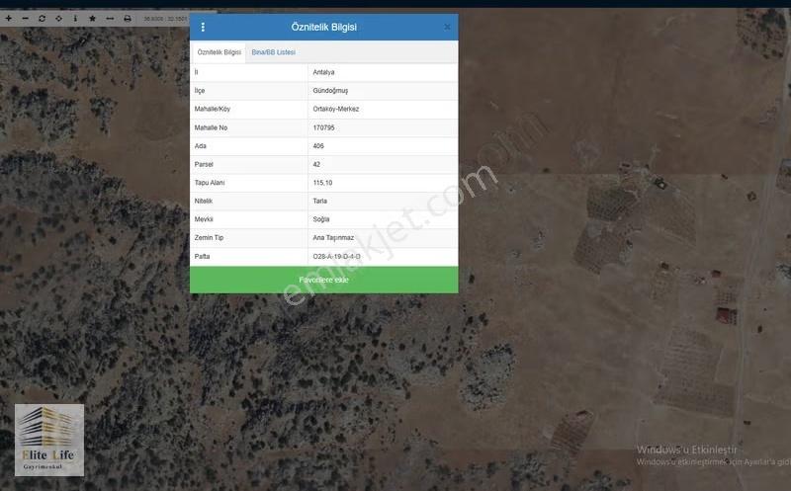Click the Elite Life logo thumbnail
This screenshot has height=491, width=791.
coord(49,440)
